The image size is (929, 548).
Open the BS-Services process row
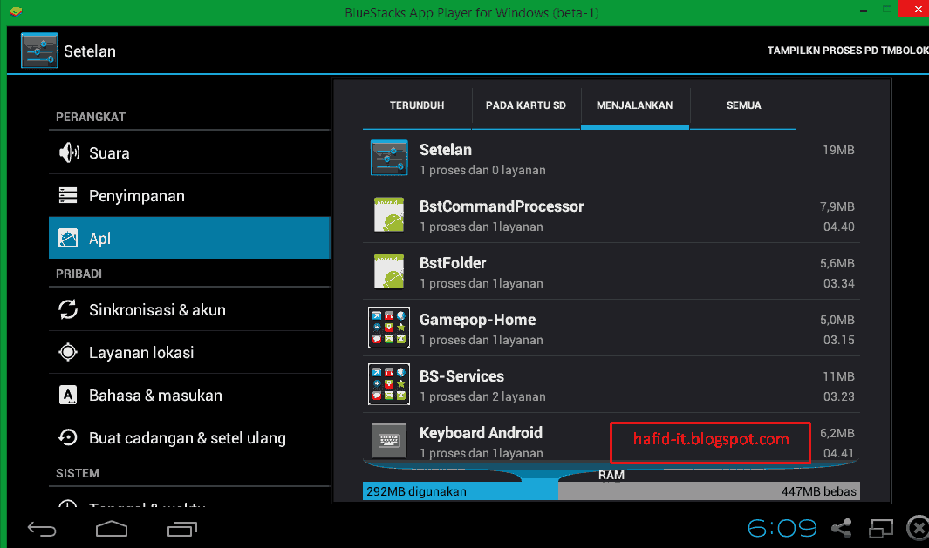[611, 385]
